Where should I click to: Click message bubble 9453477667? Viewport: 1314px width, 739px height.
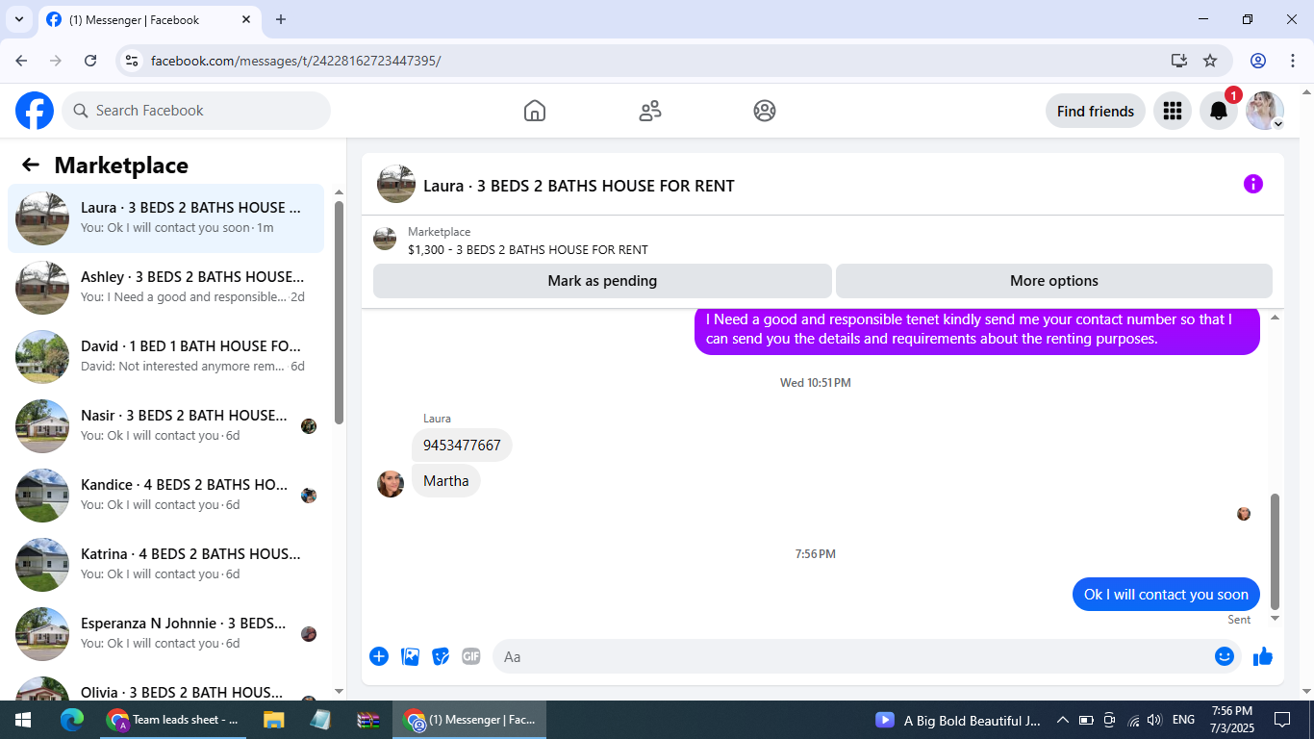tap(462, 446)
